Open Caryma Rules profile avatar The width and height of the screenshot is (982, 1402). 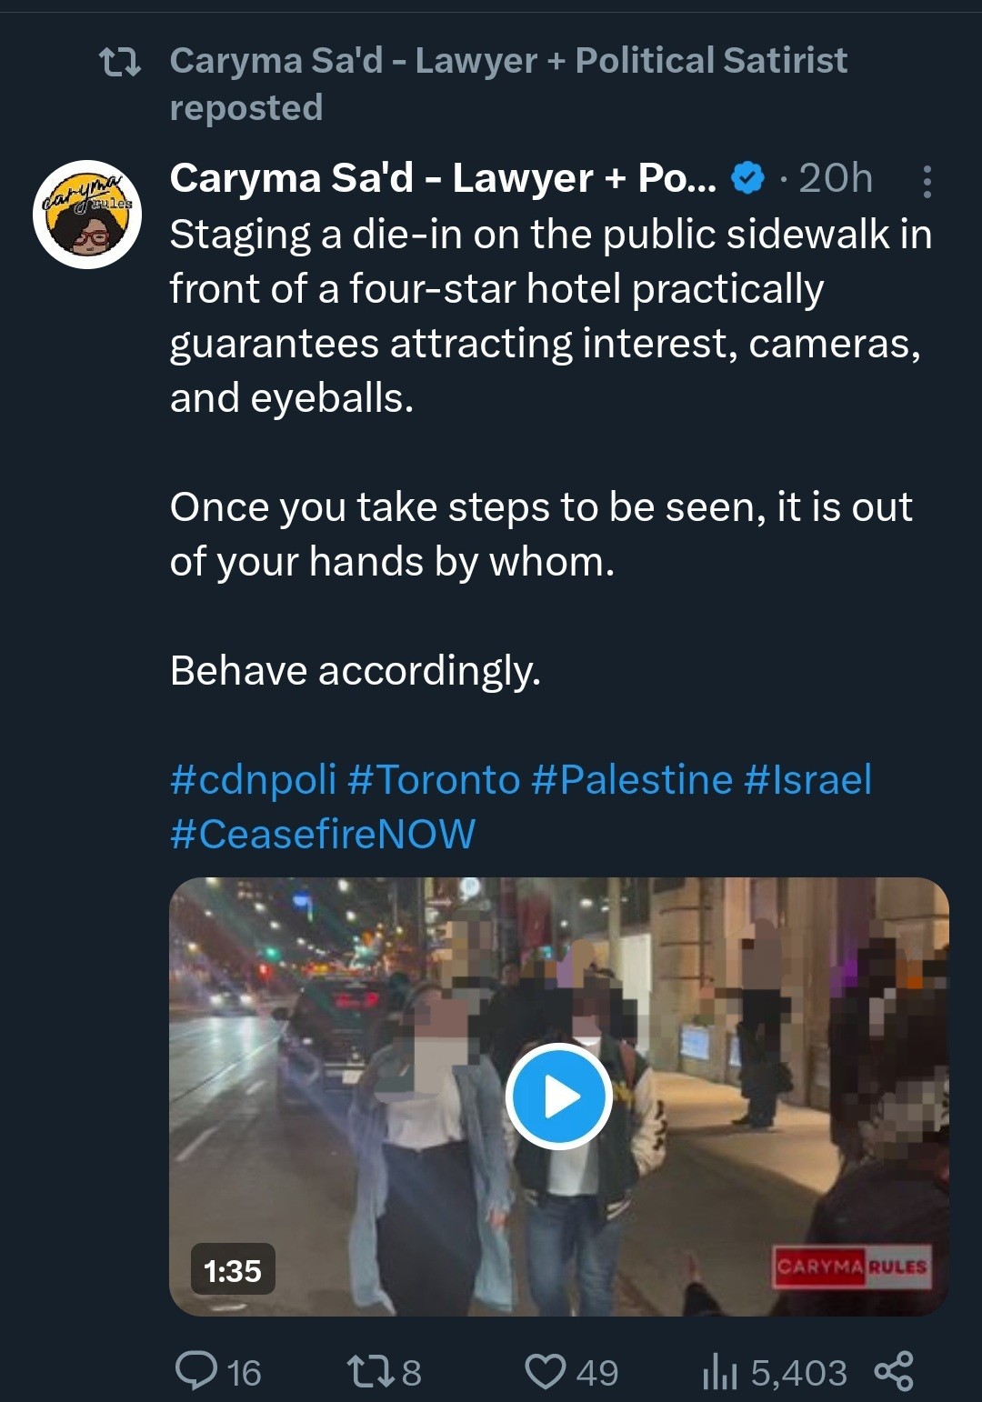[87, 215]
